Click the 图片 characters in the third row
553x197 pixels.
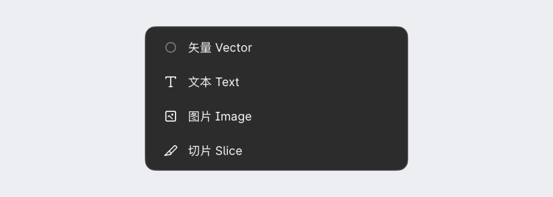point(200,116)
